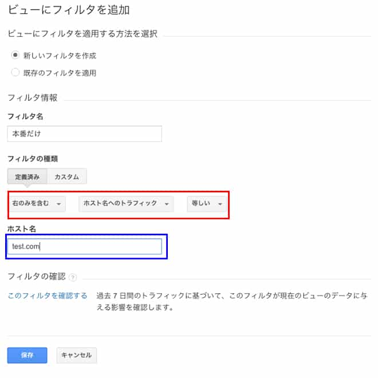This screenshot has height=378, width=378.
Task: Open the 右のみを含む dropdown
Action: coord(37,204)
